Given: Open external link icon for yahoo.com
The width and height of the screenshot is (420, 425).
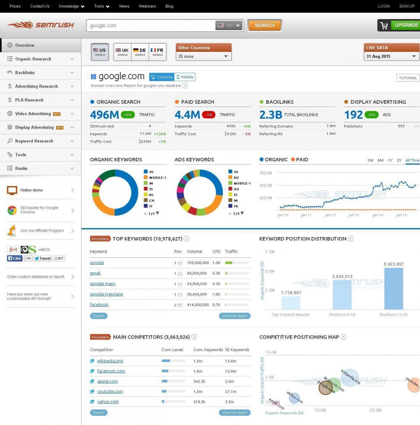Looking at the screenshot, I should 92,402.
